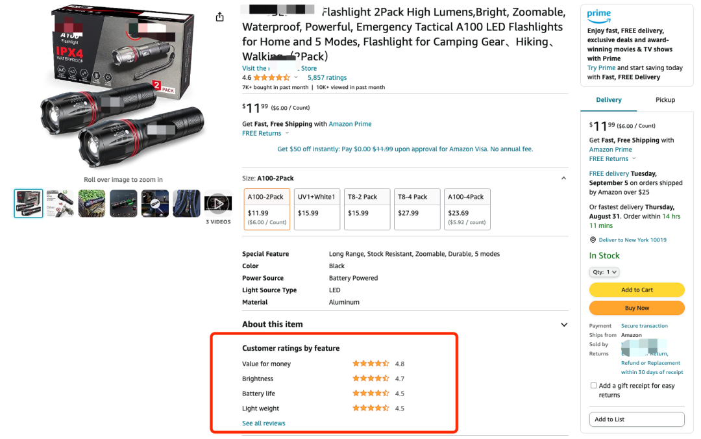Viewport: 701px width, 439px height.
Task: Switch to the Pickup tab
Action: click(x=665, y=100)
